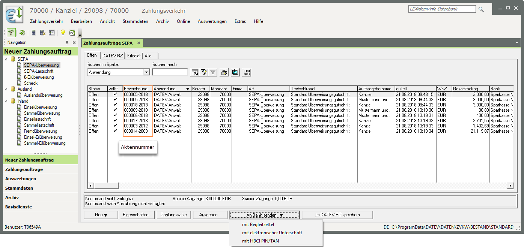This screenshot has height=247, width=524.
Task: Click the 'Im DATEV-RZ speichern' button
Action: tap(337, 215)
